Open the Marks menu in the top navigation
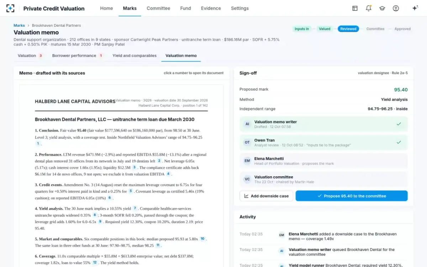The image size is (427, 267). (x=130, y=8)
